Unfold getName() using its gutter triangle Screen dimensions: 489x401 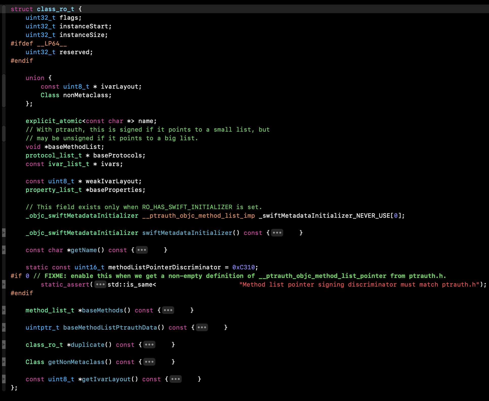tap(4, 250)
